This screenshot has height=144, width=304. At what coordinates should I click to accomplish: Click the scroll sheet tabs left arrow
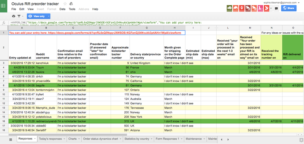tap(222, 139)
